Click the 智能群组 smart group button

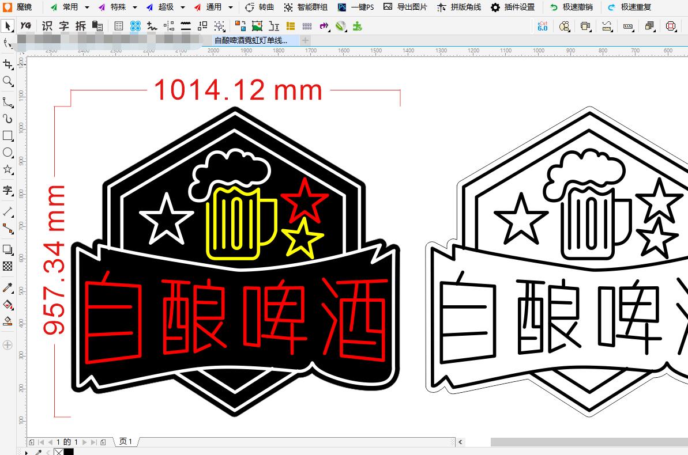(x=306, y=7)
